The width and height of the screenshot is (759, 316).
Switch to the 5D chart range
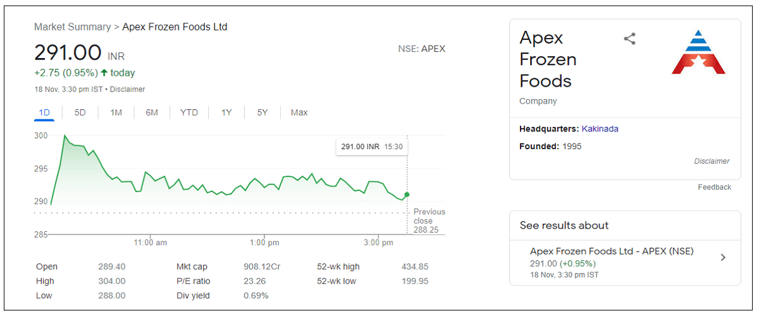[x=80, y=112]
